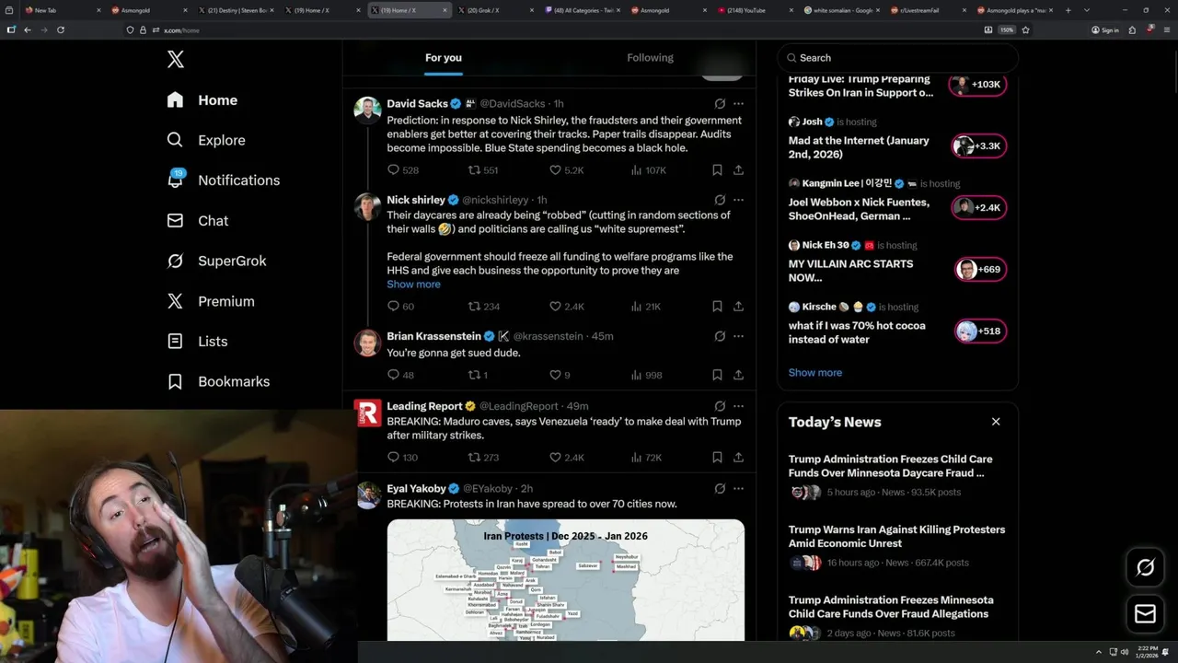This screenshot has height=663, width=1178.
Task: Open more options on Brian Krassenstein post
Action: [738, 336]
